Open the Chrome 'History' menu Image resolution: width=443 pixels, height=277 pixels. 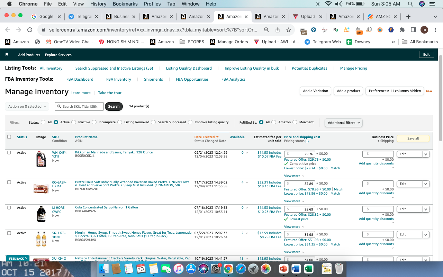coord(98,4)
